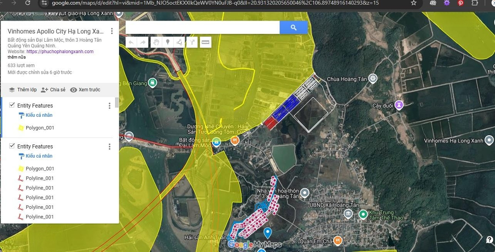Click the Bến Giang green marker
Screen dimensions: 495x252
pos(153,83)
